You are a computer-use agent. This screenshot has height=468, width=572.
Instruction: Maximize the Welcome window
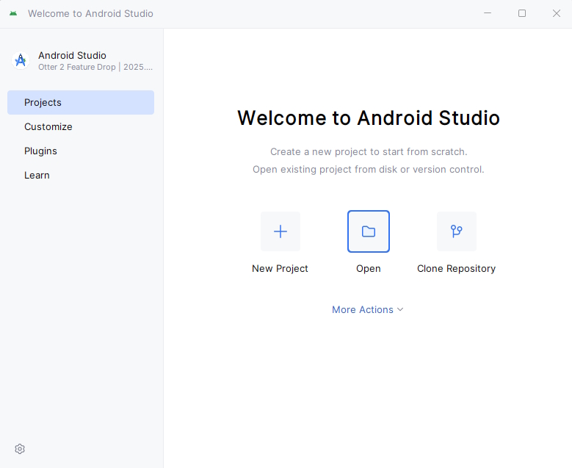522,13
